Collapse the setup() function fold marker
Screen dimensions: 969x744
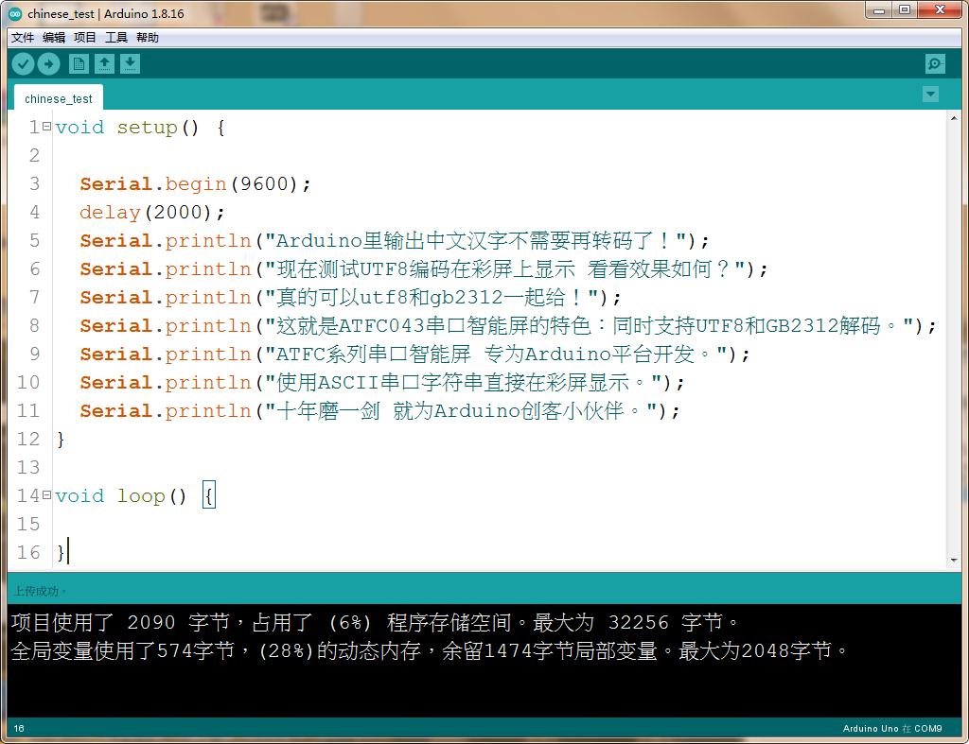click(x=47, y=127)
